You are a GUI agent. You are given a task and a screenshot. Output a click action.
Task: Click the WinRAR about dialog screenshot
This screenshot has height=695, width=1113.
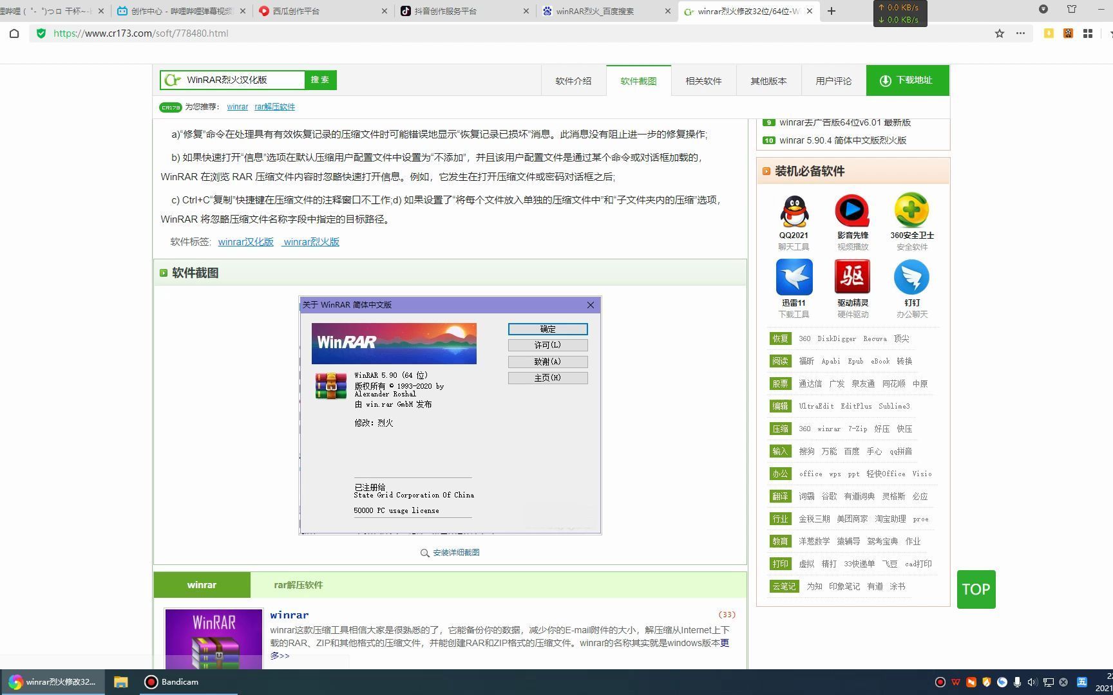coord(450,415)
